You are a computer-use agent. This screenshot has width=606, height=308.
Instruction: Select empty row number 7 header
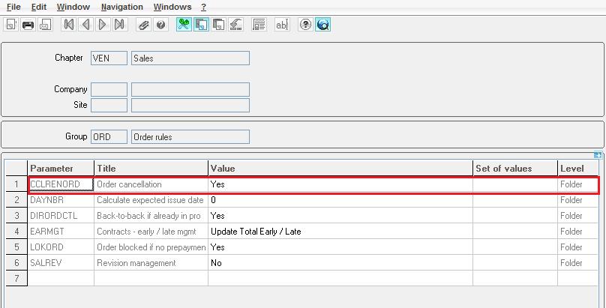coord(16,278)
